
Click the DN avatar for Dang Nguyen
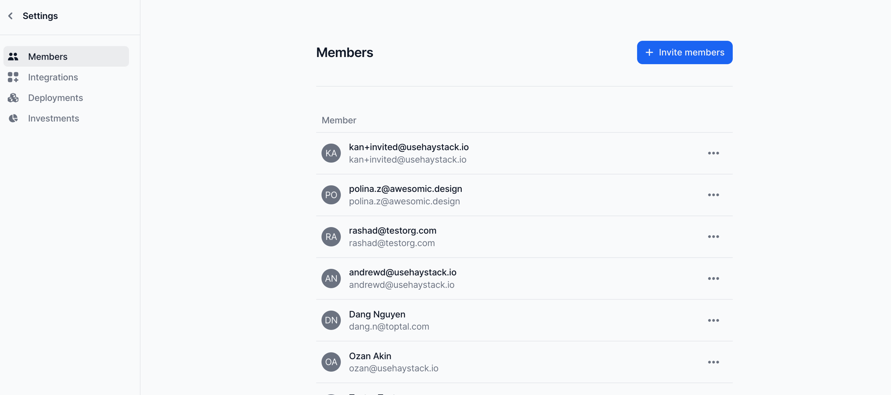point(331,320)
